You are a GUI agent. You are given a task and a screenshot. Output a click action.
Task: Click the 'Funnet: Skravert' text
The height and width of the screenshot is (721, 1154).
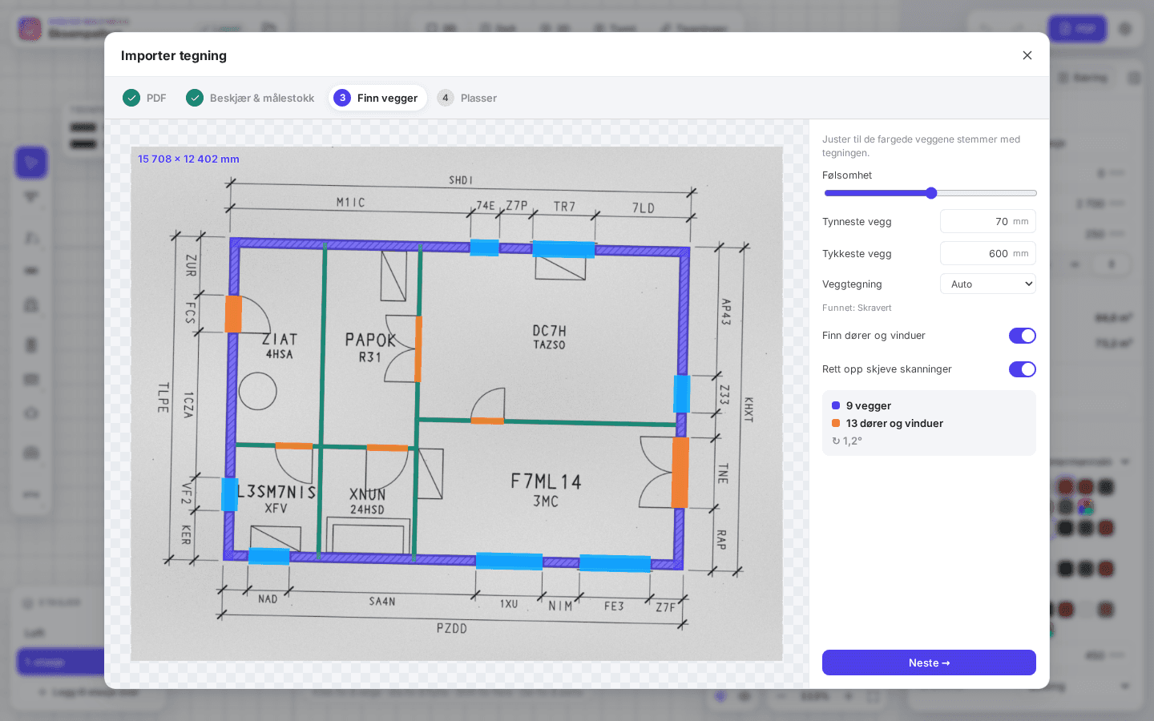857,308
